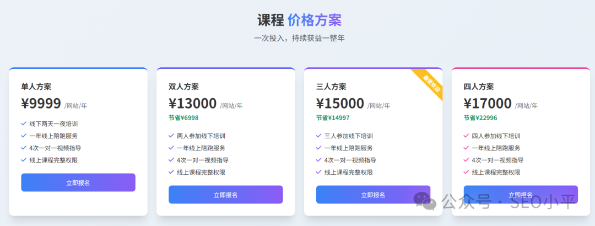Click the 四人方案 card title

479,87
